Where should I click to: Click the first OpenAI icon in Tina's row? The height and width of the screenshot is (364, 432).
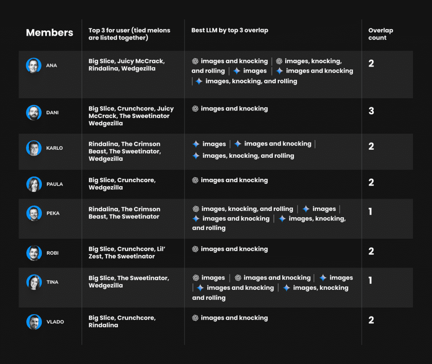[x=196, y=278]
